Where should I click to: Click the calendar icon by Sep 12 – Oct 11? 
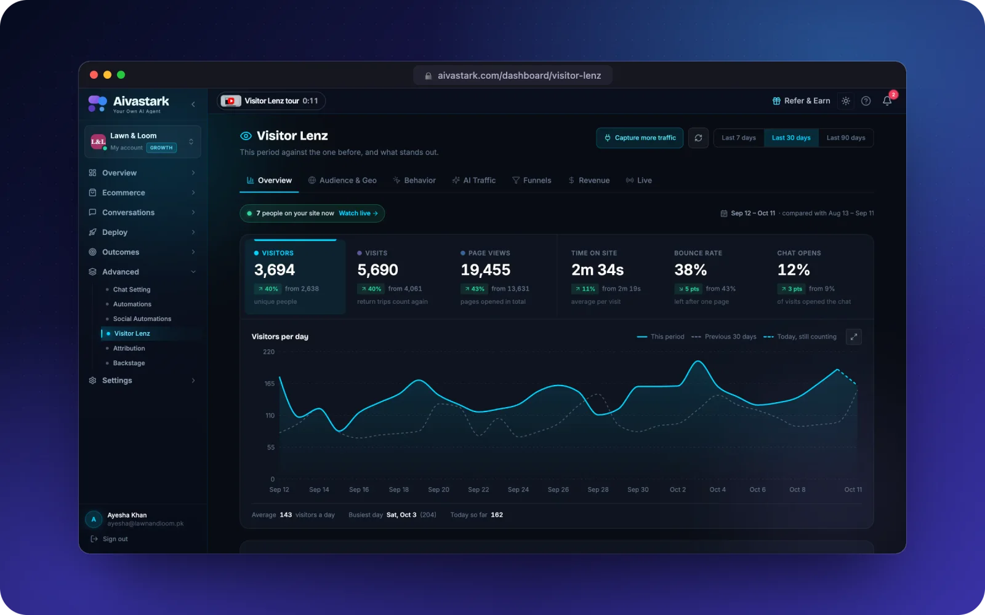tap(724, 213)
